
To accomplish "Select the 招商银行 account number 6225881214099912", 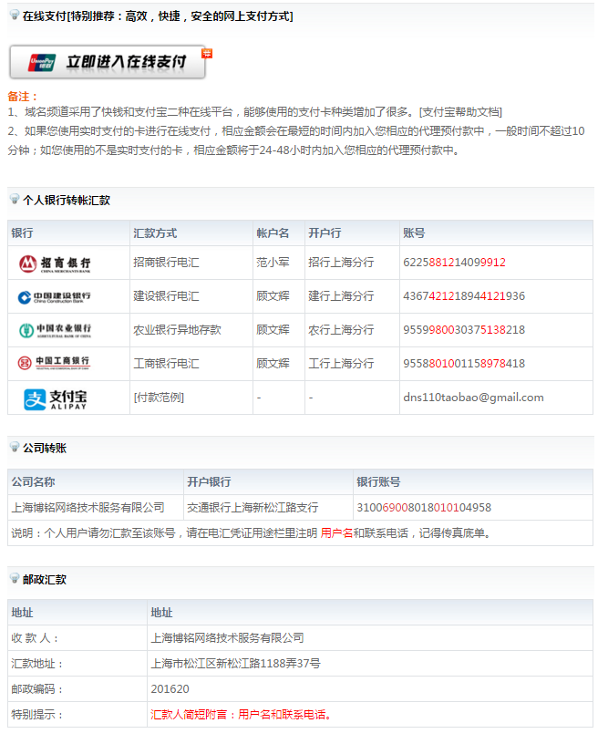I will tap(454, 263).
